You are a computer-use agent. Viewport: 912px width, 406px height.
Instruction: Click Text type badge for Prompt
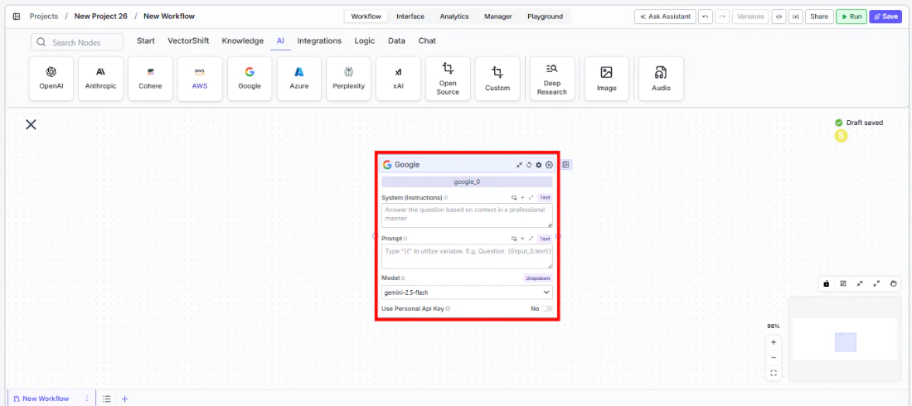click(x=545, y=239)
